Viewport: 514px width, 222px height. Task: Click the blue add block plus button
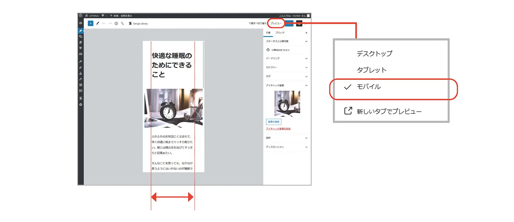(x=91, y=23)
